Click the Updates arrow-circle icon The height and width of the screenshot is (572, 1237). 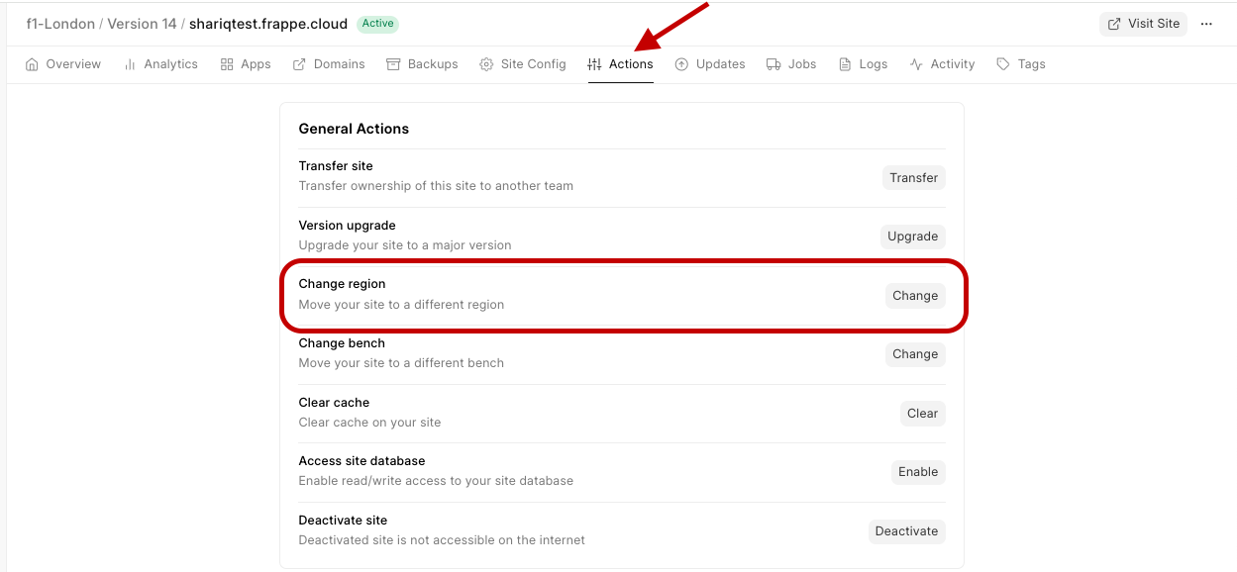[x=681, y=64]
